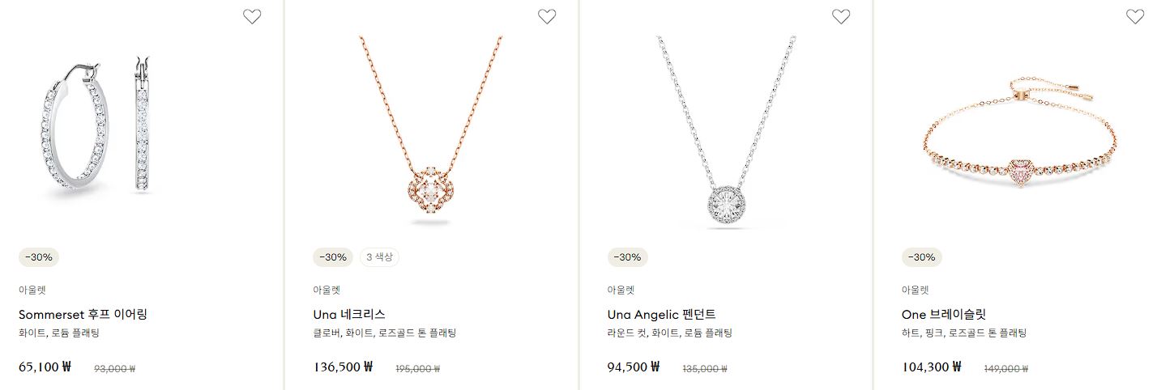Open the Sommerset 후프 이어링 title link

tap(83, 314)
